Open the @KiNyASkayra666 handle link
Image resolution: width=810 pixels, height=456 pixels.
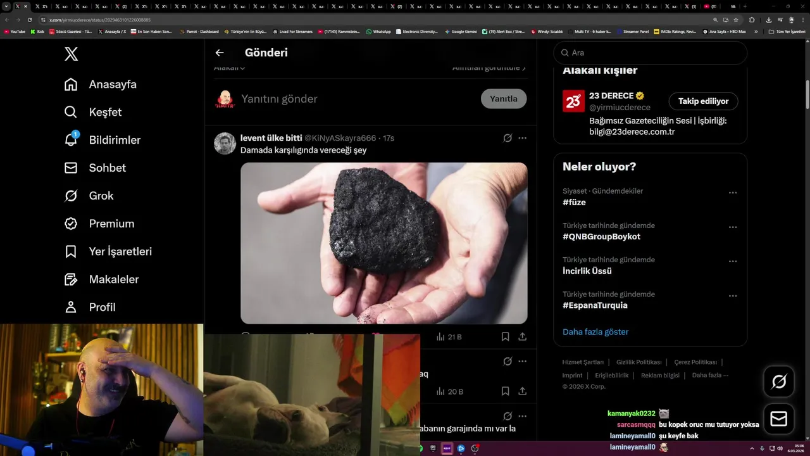pyautogui.click(x=340, y=138)
